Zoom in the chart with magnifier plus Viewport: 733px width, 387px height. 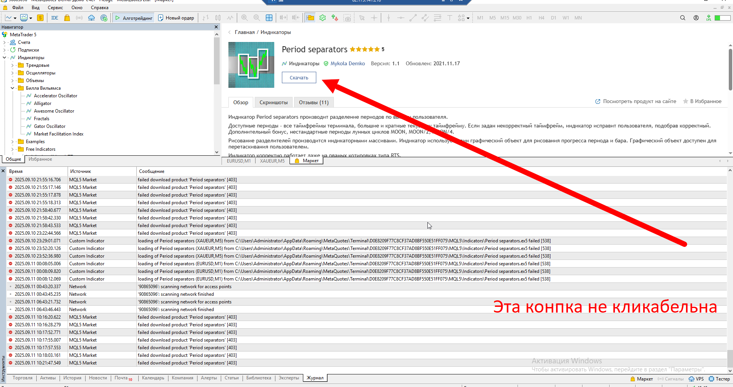244,18
